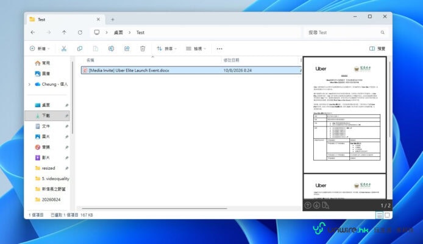This screenshot has width=423, height=244.
Task: Click the docx file type icon
Action: [x=85, y=71]
